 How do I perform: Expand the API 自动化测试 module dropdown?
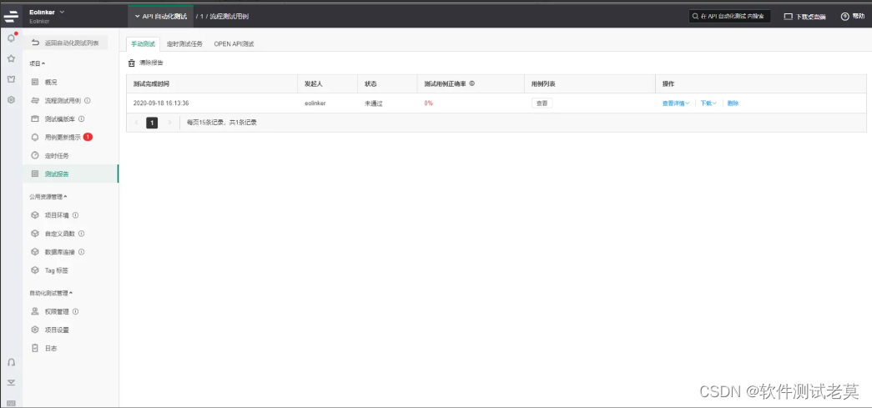[x=161, y=17]
